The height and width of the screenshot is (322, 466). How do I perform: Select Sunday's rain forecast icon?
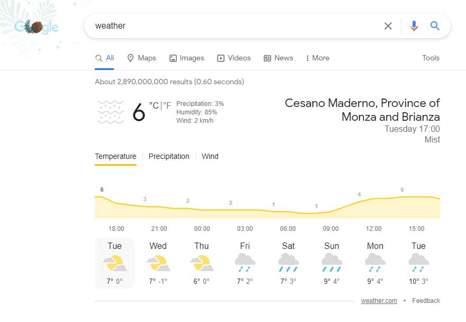click(331, 262)
